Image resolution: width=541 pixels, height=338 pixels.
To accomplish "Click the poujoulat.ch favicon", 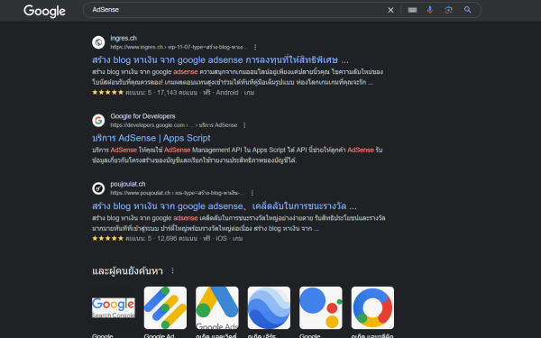I will pyautogui.click(x=98, y=188).
